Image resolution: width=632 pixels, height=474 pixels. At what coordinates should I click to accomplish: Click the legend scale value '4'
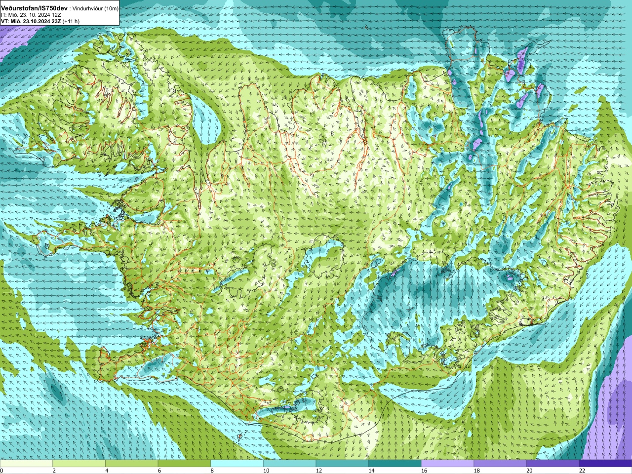pyautogui.click(x=107, y=471)
